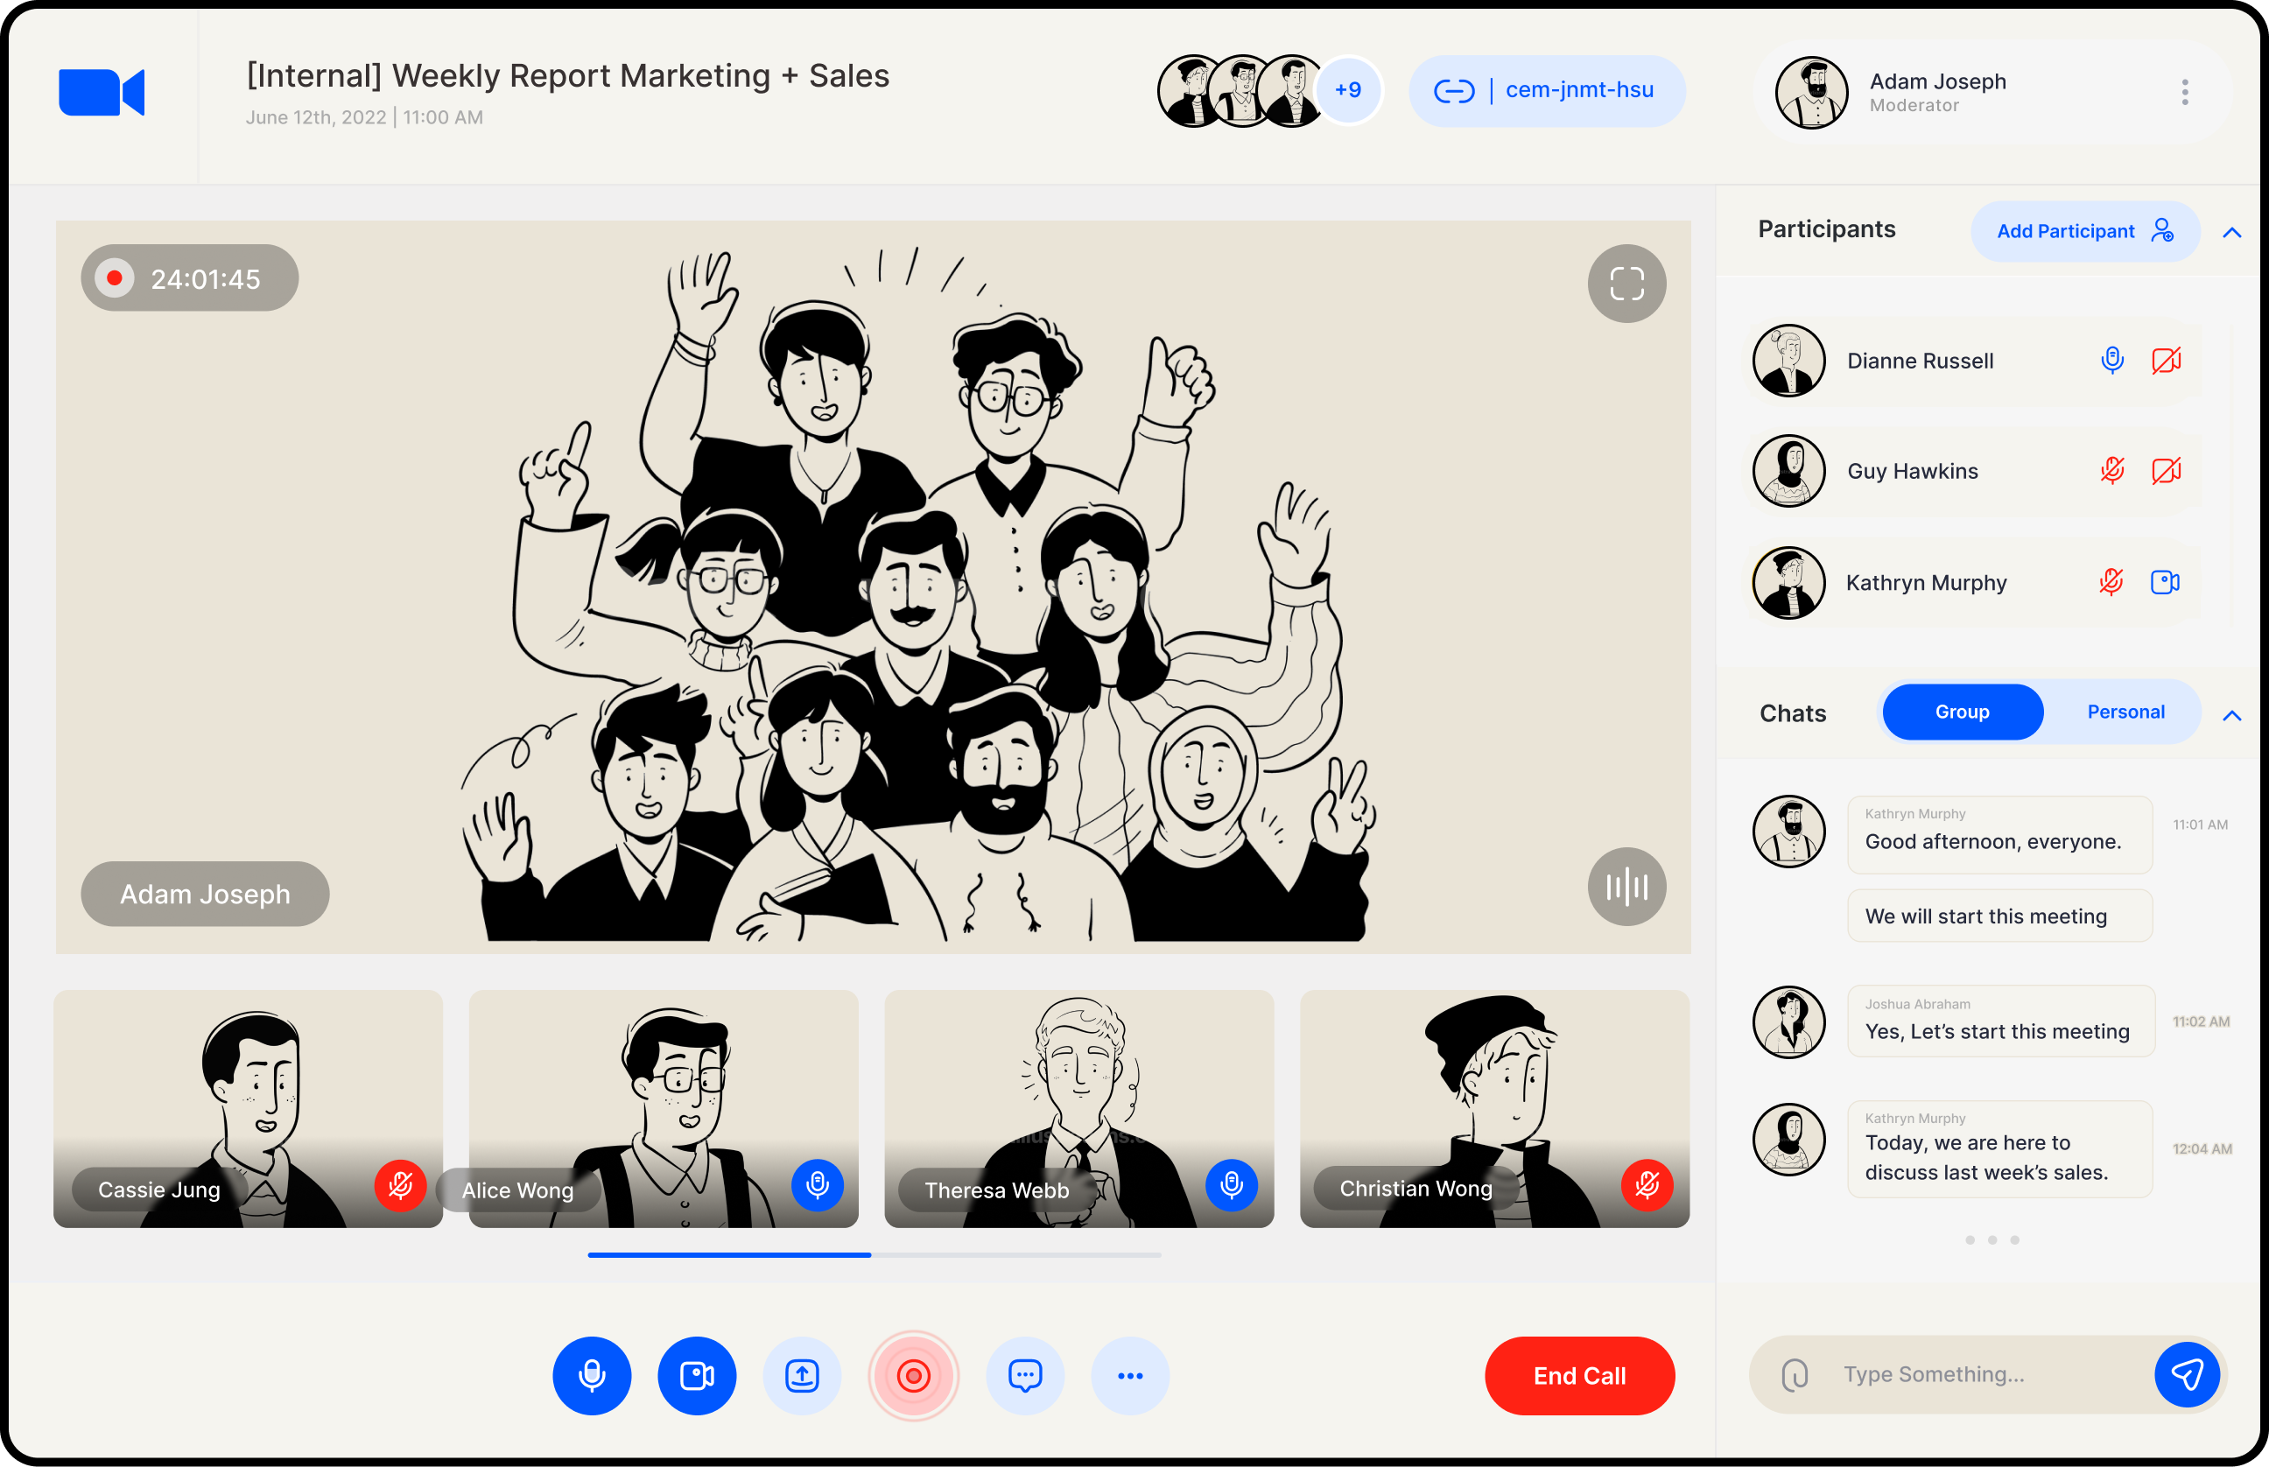The image size is (2269, 1467).
Task: Click the paper plane send message icon
Action: pos(2186,1373)
